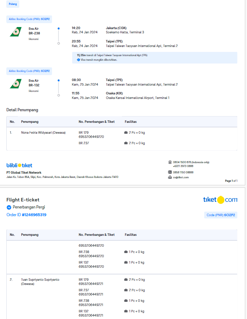Click the WhatsApp icon next to 0858 1150 08888
247x319 pixels.
(x=170, y=172)
